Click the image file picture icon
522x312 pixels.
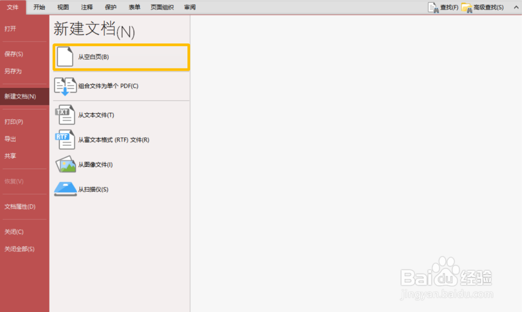(x=66, y=164)
